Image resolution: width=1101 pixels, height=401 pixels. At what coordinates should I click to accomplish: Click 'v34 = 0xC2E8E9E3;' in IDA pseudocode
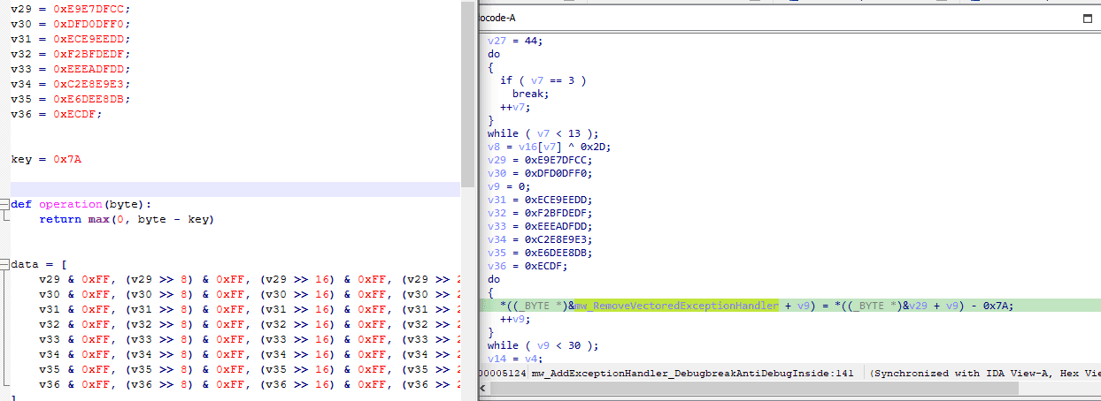pos(540,239)
